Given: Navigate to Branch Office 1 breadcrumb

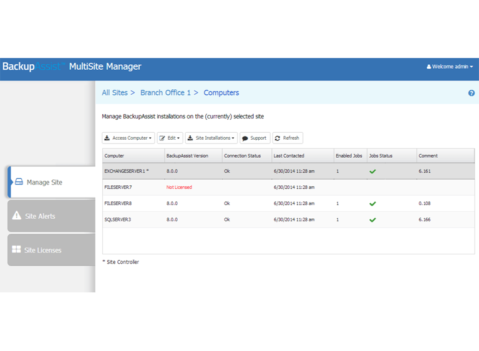Looking at the screenshot, I should pyautogui.click(x=165, y=93).
